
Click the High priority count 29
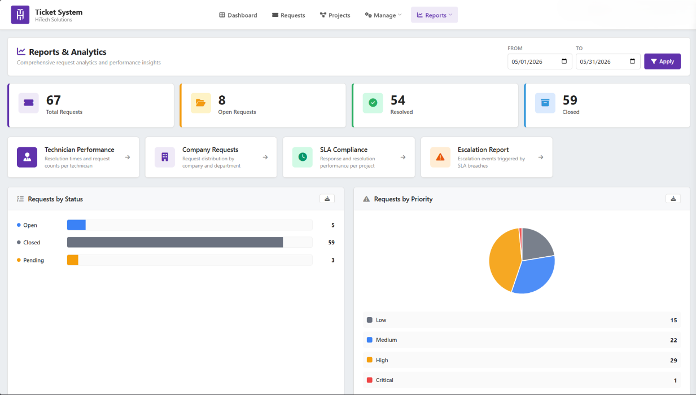tap(673, 360)
